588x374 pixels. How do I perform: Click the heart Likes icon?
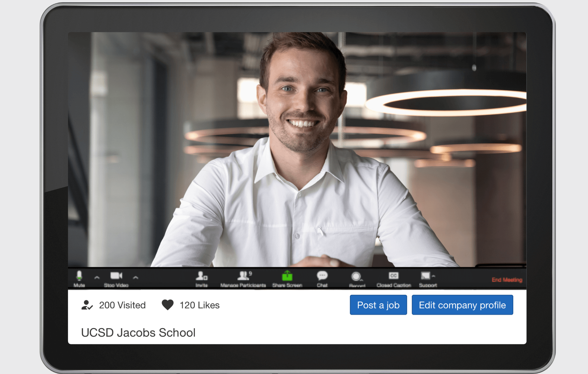pyautogui.click(x=168, y=305)
